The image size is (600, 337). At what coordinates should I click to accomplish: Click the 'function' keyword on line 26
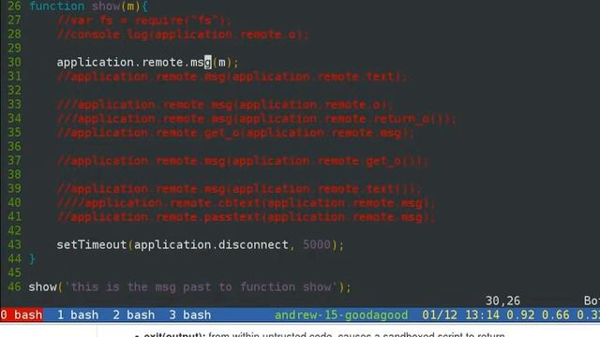(56, 7)
